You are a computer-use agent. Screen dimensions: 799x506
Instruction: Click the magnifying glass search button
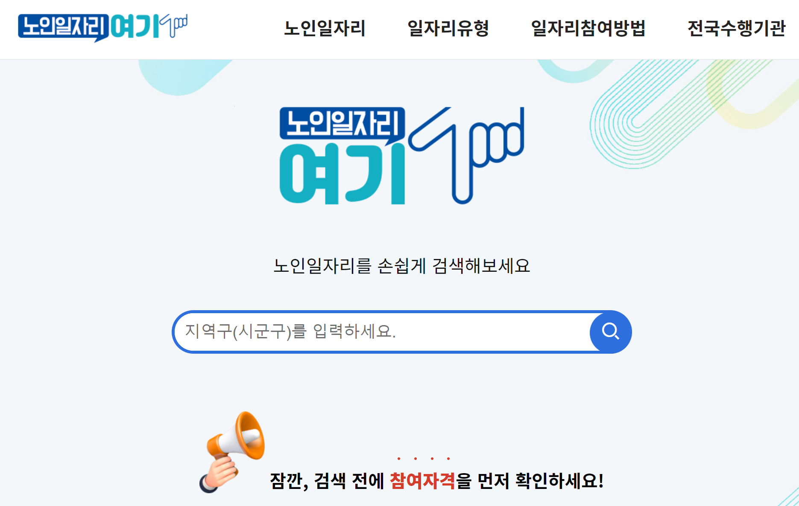pyautogui.click(x=611, y=332)
